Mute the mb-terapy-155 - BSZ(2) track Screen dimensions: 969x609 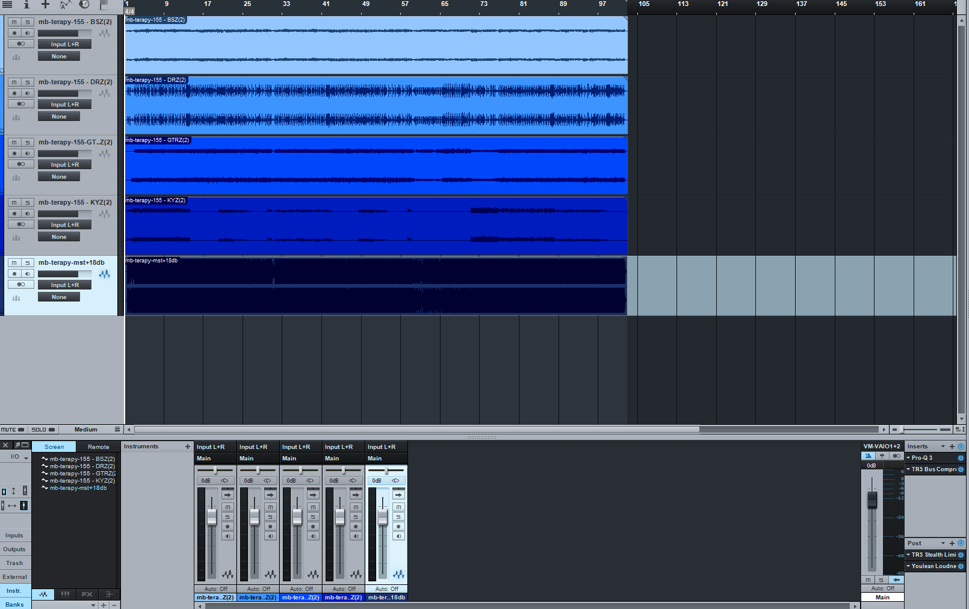pyautogui.click(x=14, y=22)
